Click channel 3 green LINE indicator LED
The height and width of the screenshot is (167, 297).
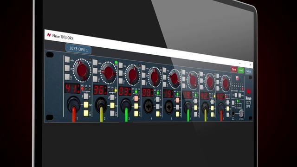(x=136, y=92)
